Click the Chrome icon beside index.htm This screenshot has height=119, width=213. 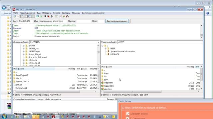coord(103,83)
